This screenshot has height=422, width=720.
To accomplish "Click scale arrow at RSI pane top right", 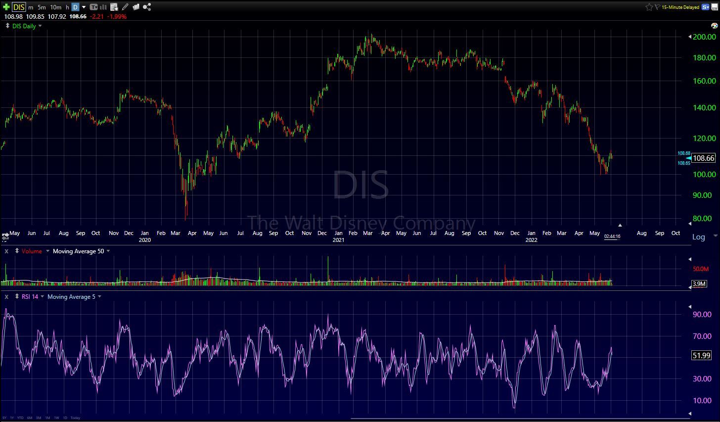I will click(x=690, y=307).
